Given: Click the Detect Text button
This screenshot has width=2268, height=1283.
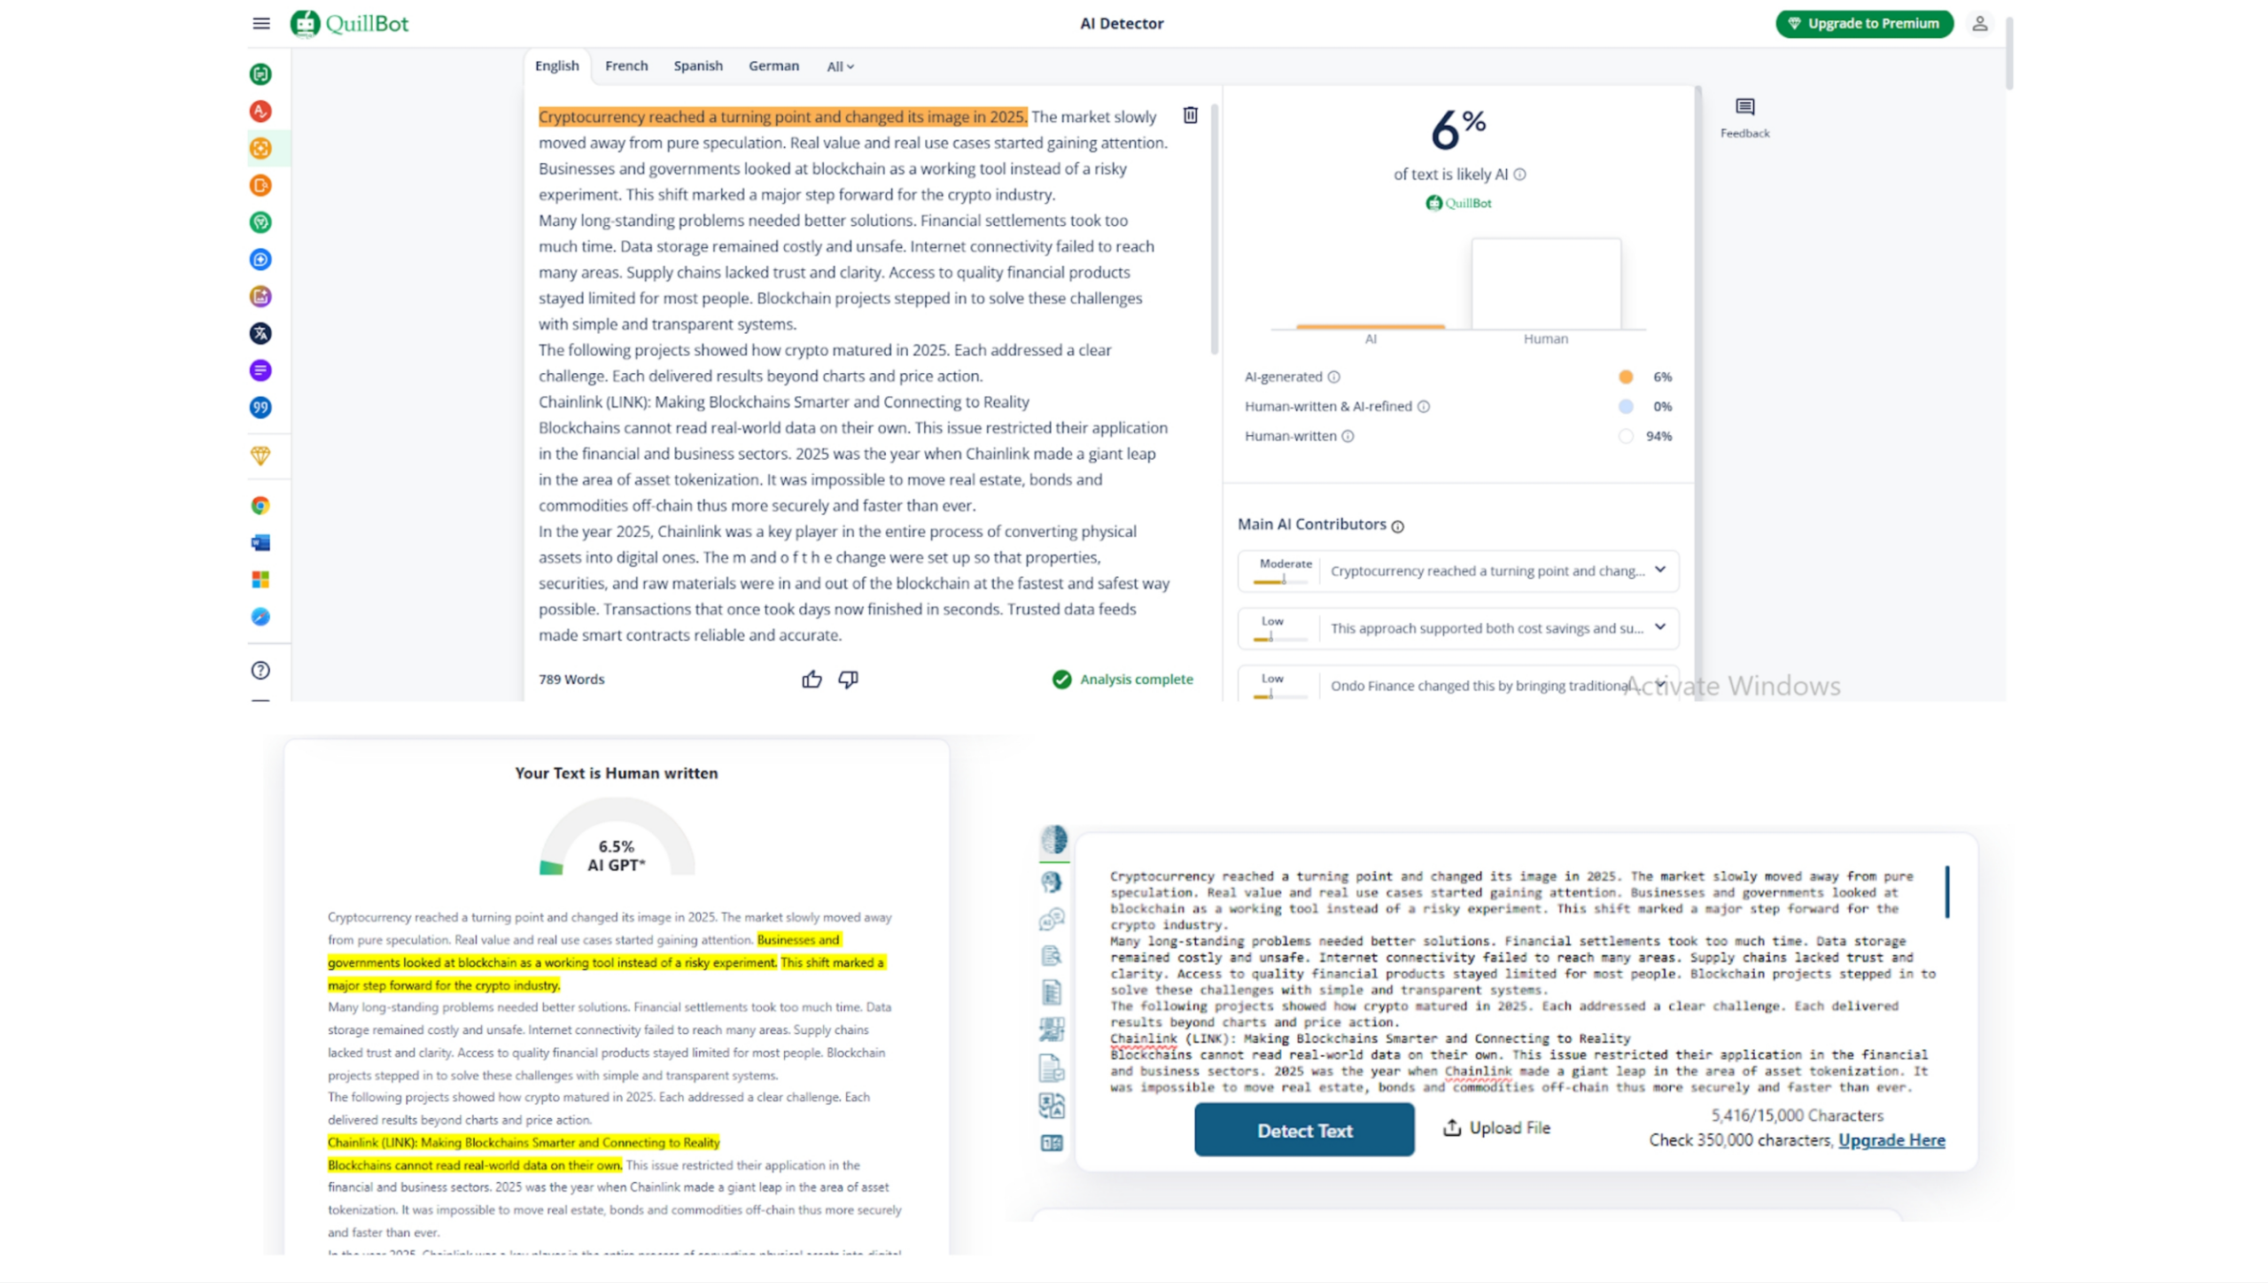Looking at the screenshot, I should [x=1303, y=1130].
